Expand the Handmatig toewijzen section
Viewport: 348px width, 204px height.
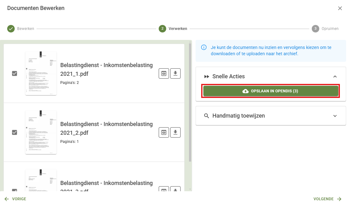pos(335,116)
